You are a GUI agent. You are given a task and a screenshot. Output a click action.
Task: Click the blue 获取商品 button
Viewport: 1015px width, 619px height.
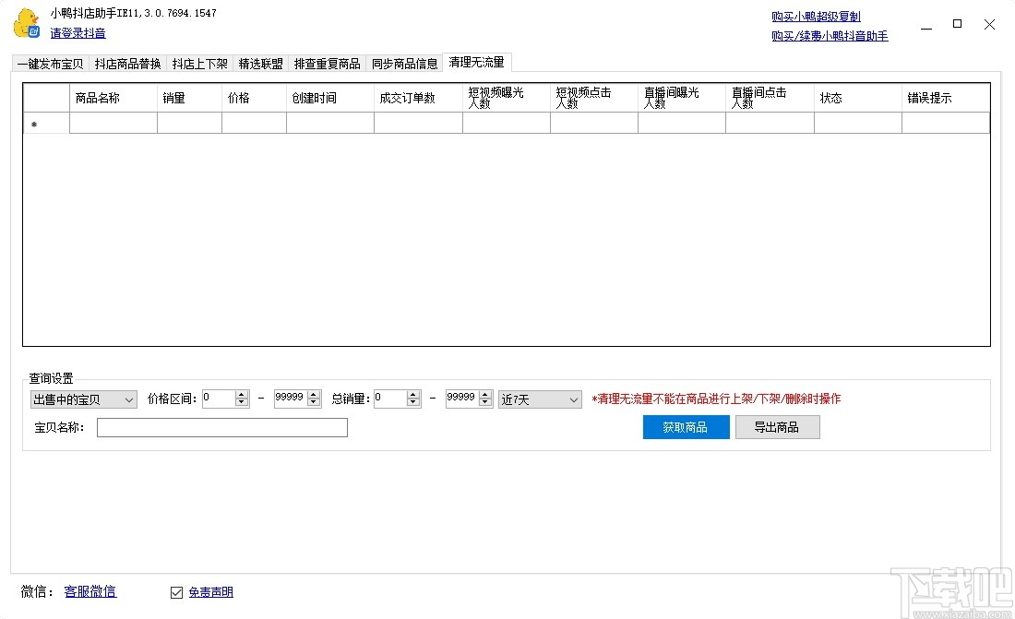[x=687, y=427]
